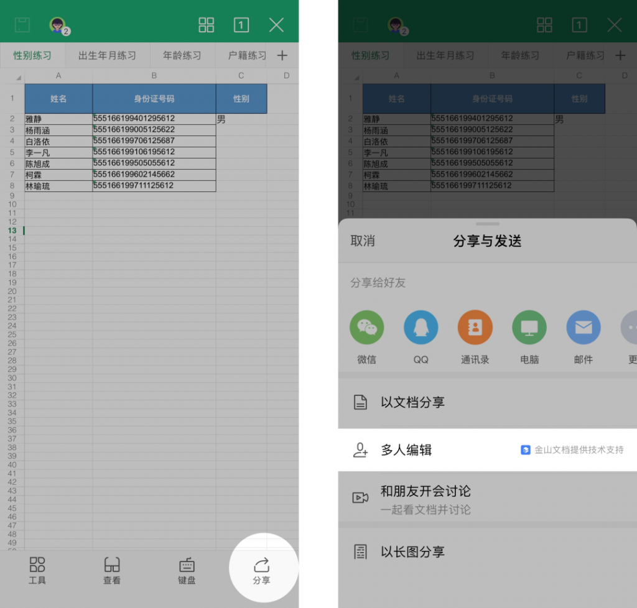The height and width of the screenshot is (608, 637).
Task: Select the 555166199711125612 cell on the left screen
Action: [x=154, y=186]
